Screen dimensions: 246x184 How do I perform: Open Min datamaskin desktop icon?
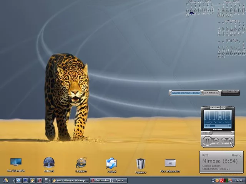point(16,163)
